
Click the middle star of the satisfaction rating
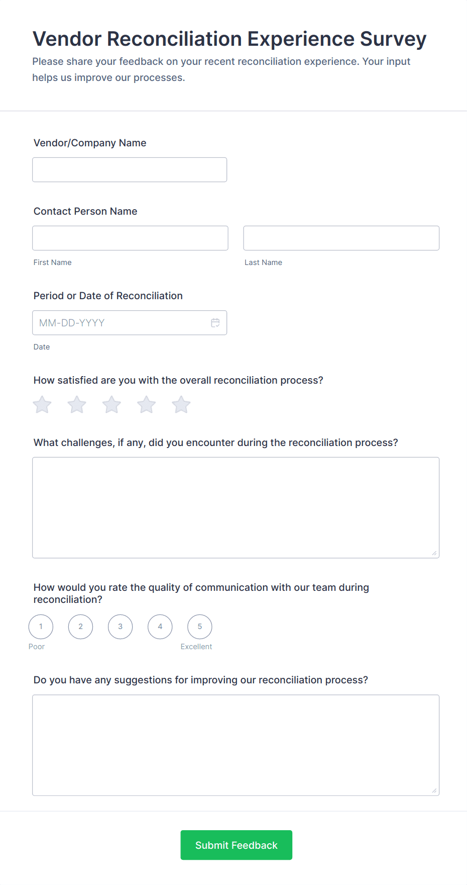coord(111,404)
